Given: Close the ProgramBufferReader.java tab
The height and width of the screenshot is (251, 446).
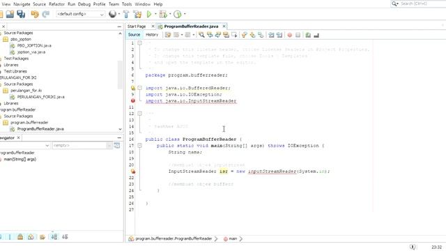Looking at the screenshot, I should click(x=224, y=26).
